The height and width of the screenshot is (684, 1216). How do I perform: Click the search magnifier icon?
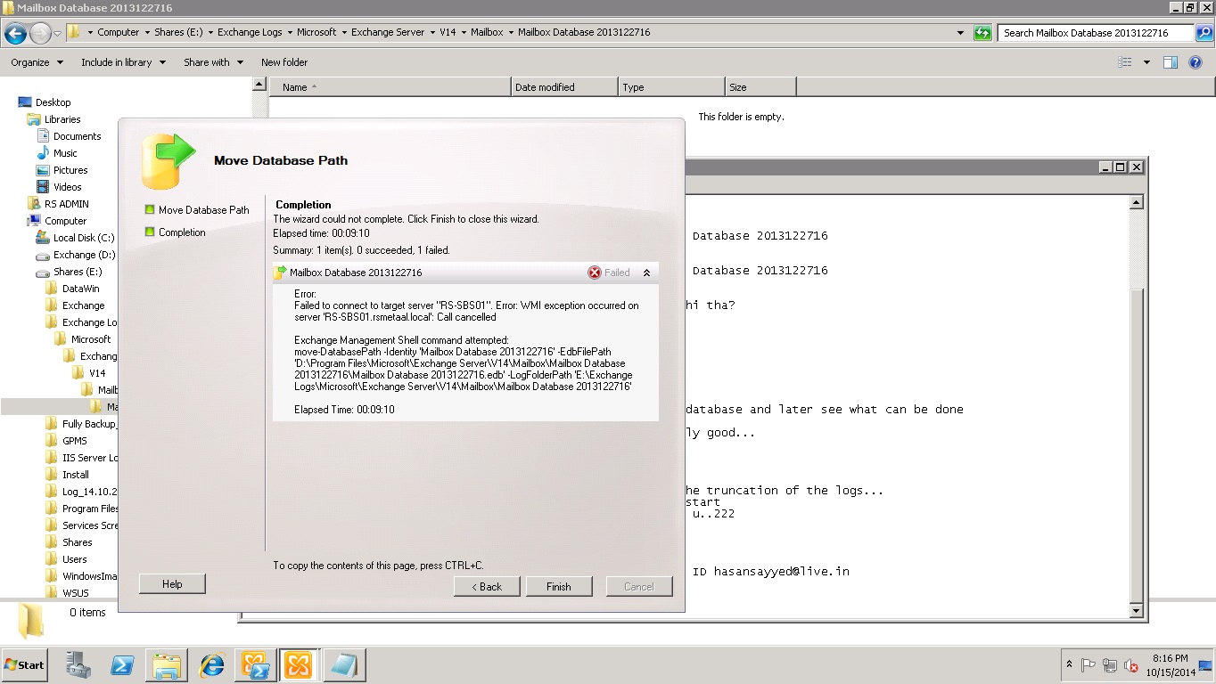tap(1204, 33)
